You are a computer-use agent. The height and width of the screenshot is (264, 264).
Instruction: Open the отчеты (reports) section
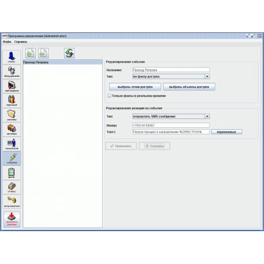[x=12, y=187]
